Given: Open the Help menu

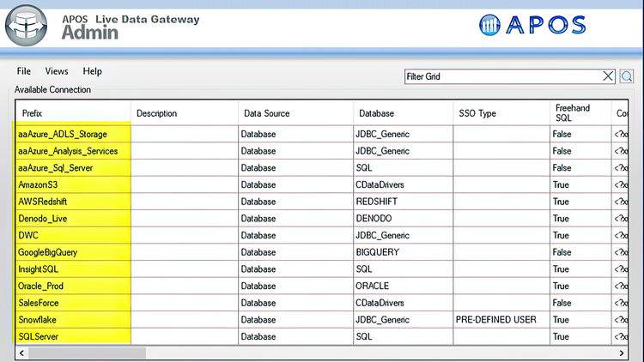Looking at the screenshot, I should (93, 71).
